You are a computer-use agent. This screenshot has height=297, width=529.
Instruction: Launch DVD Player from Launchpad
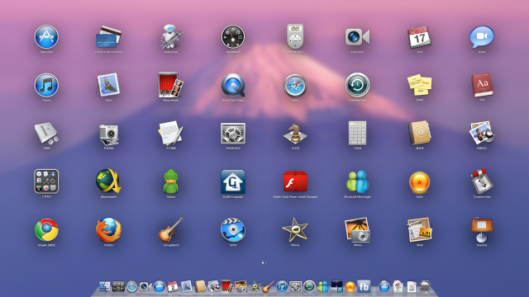[295, 36]
